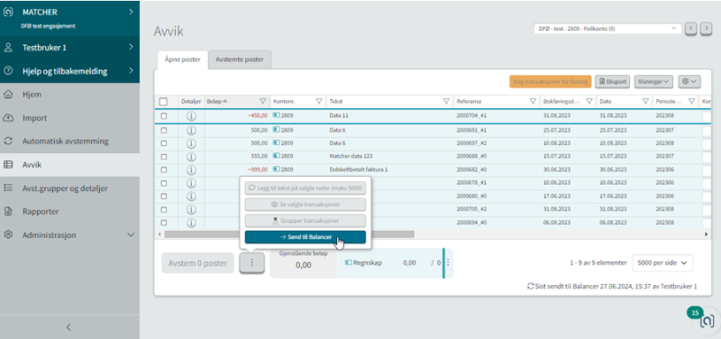Click Send til Balancer in popup
Image resolution: width=721 pixels, height=339 pixels.
[306, 237]
